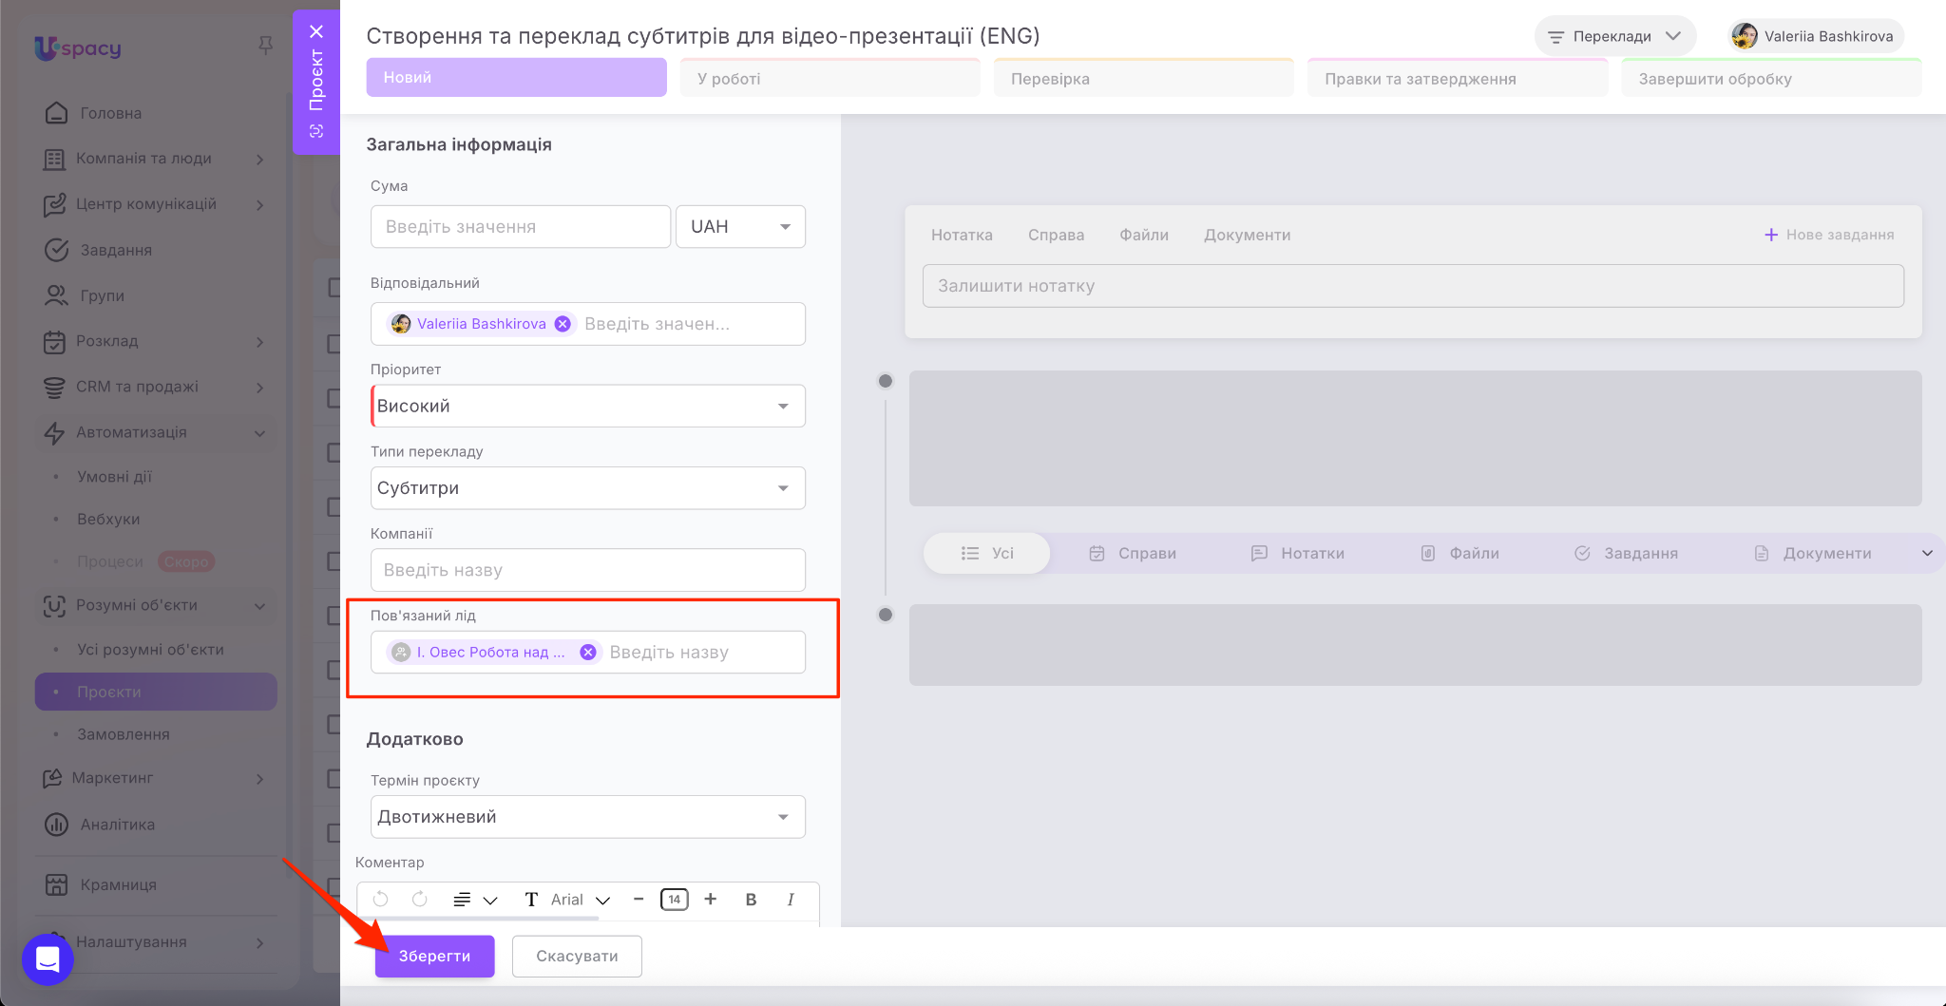The image size is (1946, 1006).
Task: Switch to the Файли tab in note panel
Action: click(x=1143, y=235)
